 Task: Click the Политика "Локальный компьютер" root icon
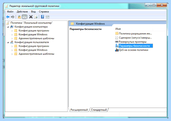8,23
